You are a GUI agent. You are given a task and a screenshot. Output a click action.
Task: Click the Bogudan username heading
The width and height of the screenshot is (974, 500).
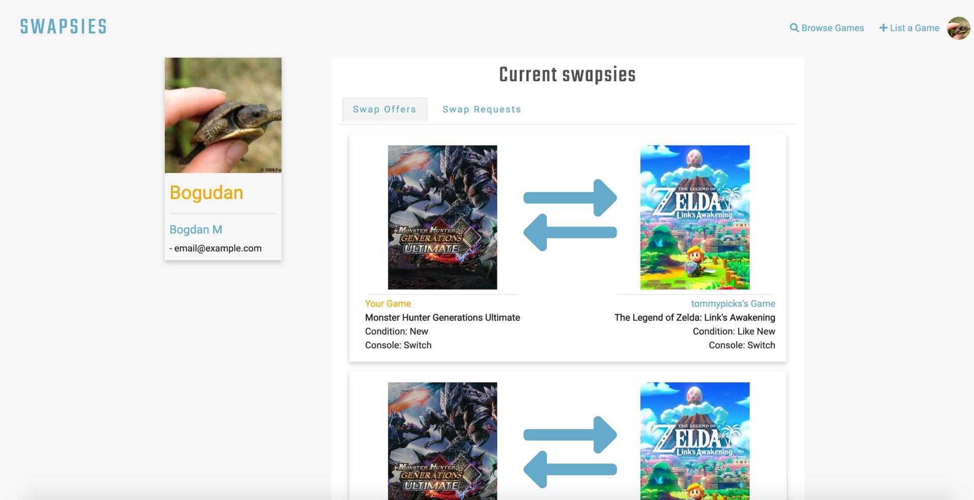coord(206,193)
